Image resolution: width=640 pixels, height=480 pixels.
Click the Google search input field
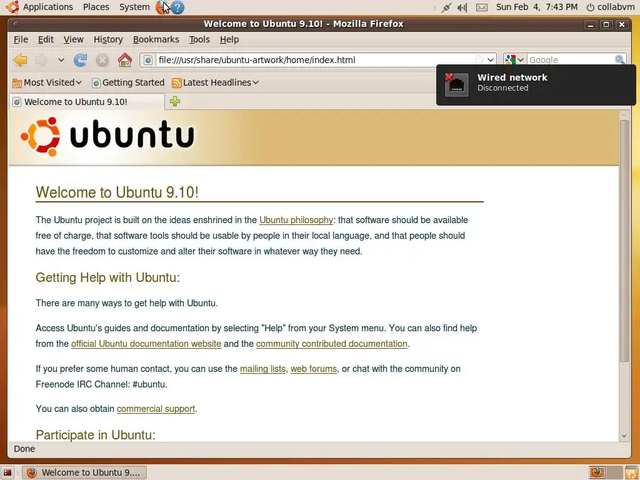570,60
